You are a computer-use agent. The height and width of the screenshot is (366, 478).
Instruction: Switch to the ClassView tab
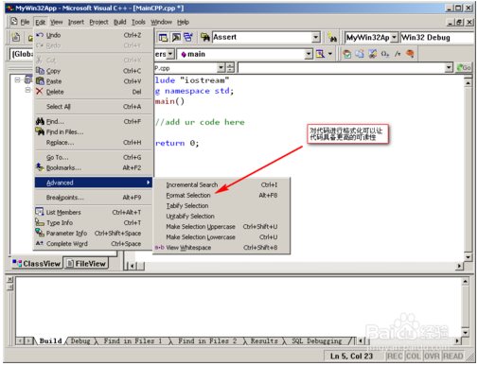pos(37,263)
